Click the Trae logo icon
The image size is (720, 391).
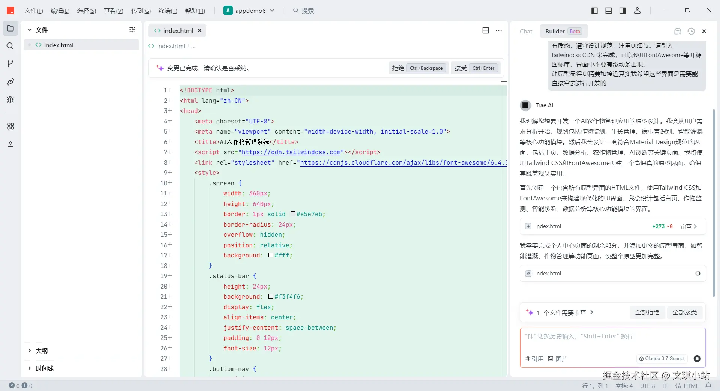[x=10, y=11]
